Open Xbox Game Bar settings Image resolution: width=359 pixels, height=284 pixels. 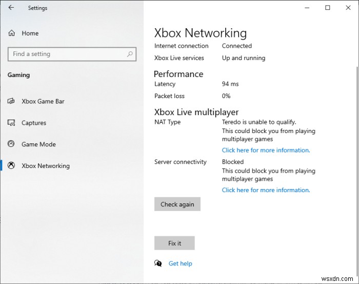(x=43, y=101)
